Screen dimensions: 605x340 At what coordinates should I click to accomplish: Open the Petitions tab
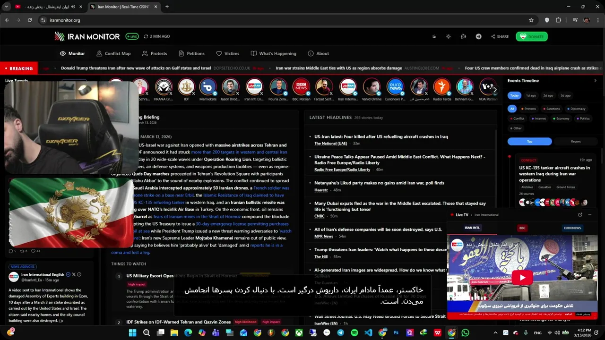[191, 53]
